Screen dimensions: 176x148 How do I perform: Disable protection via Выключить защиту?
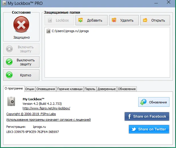(21, 62)
